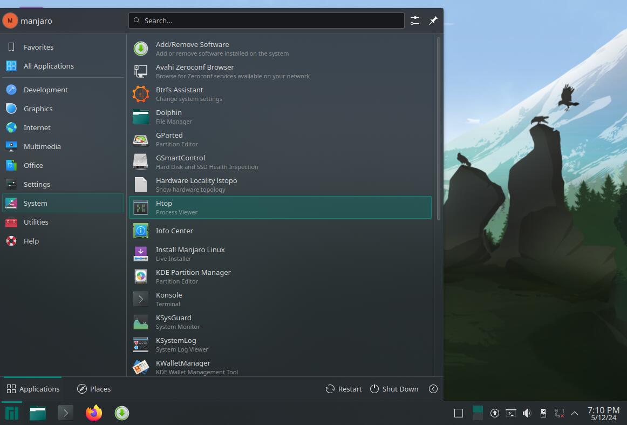Click the Manjaro launcher taskbar button

(x=11, y=413)
